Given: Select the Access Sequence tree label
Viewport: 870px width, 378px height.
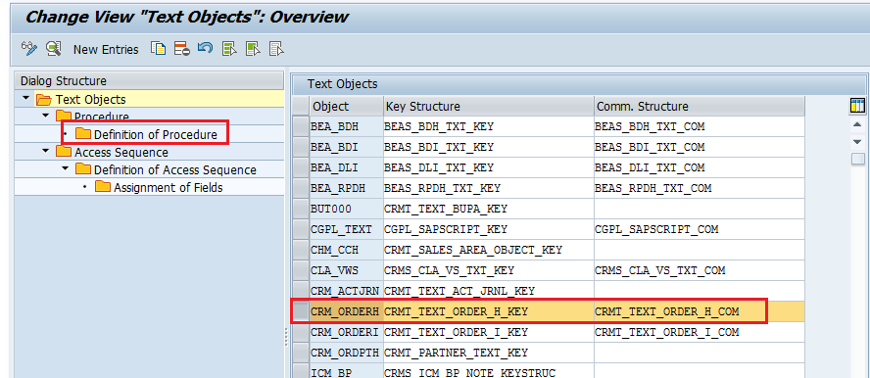Looking at the screenshot, I should (121, 152).
